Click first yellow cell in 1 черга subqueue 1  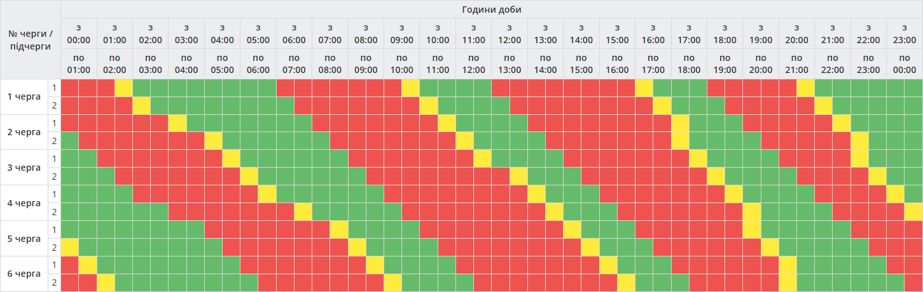click(123, 88)
